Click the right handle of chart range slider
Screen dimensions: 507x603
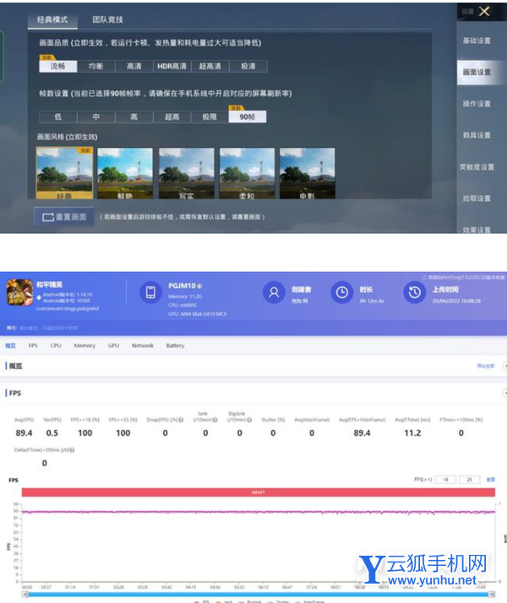point(492,595)
